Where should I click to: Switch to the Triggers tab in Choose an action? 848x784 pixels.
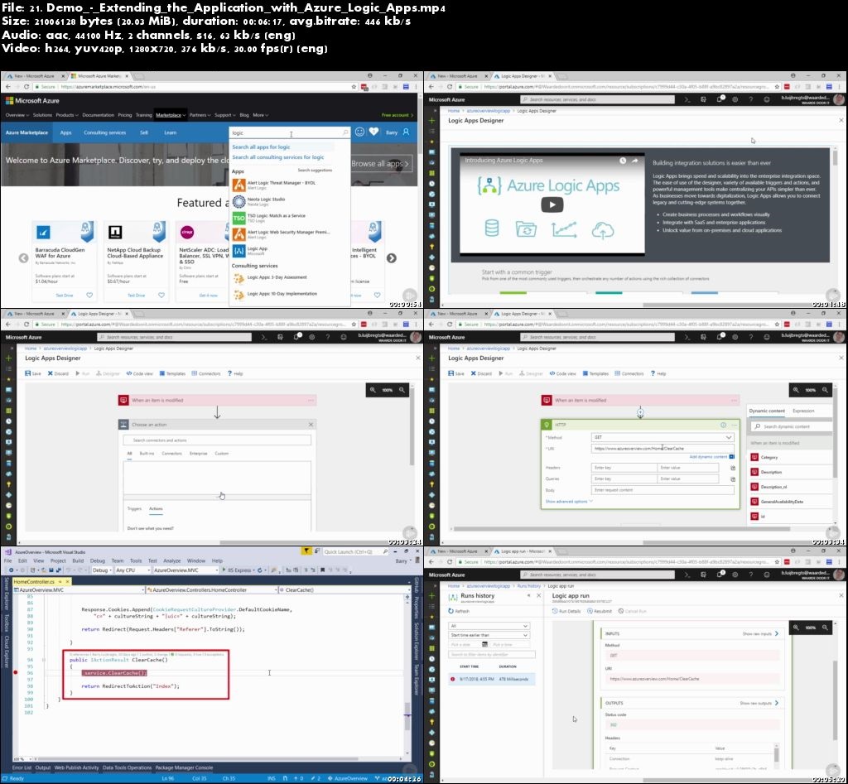[134, 509]
